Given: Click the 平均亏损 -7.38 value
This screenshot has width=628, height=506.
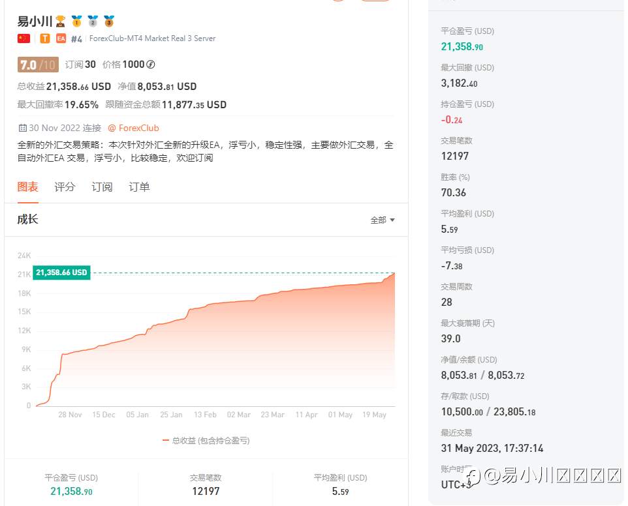Looking at the screenshot, I should [452, 265].
